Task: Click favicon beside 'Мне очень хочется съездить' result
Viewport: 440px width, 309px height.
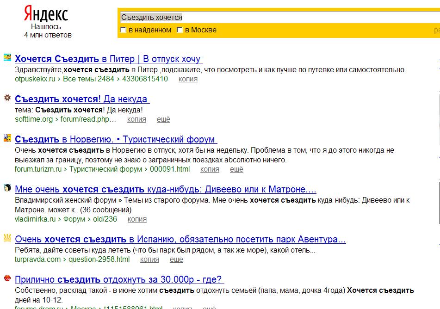Action: (x=7, y=188)
